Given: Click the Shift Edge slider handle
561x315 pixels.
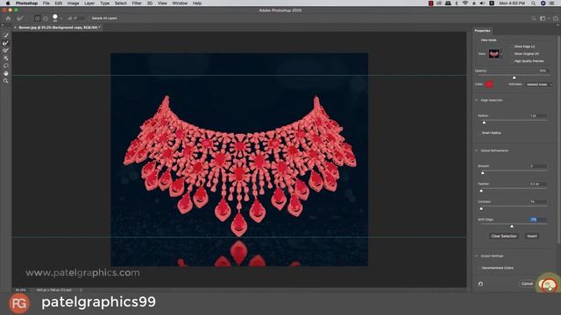Looking at the screenshot, I should point(512,227).
